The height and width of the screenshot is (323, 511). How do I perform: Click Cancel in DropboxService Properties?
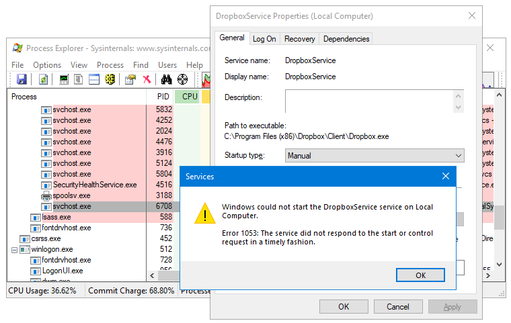pos(398,307)
